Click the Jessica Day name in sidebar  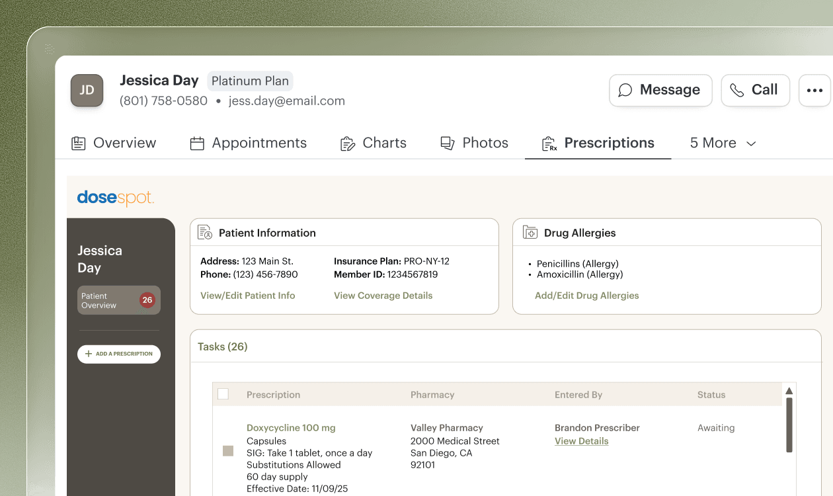tap(100, 259)
